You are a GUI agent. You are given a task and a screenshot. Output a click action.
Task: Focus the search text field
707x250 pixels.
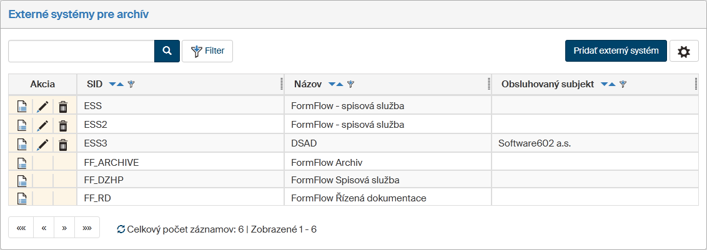(x=81, y=51)
